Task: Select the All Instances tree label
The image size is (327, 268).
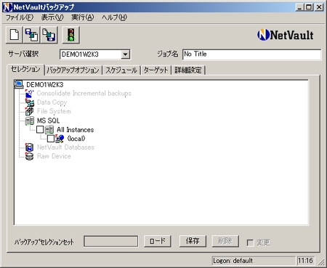Action: coord(75,130)
